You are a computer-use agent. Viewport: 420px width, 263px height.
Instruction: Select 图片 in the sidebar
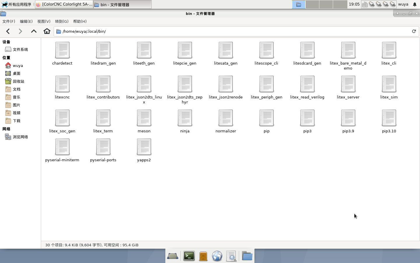20,105
